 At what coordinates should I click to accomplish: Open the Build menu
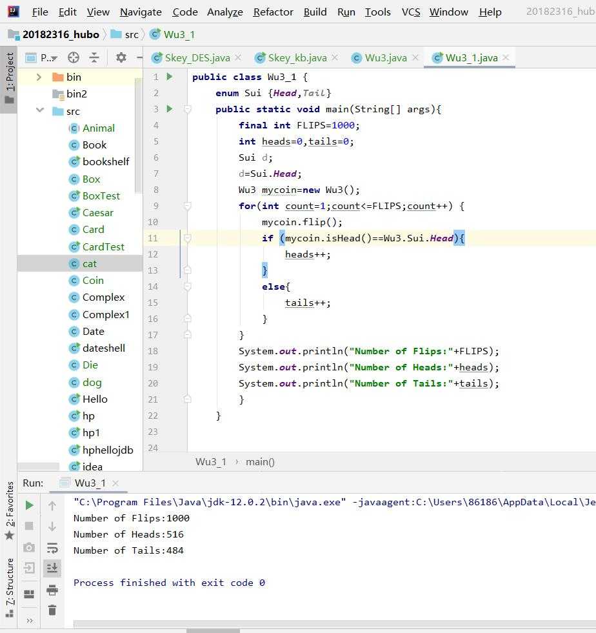315,12
